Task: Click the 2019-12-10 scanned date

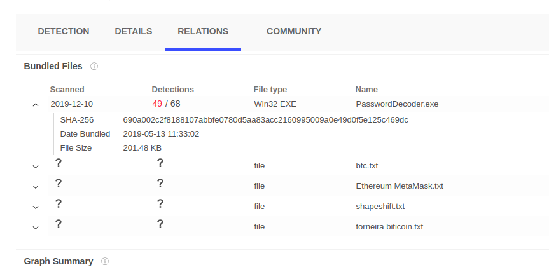Action: pos(72,104)
